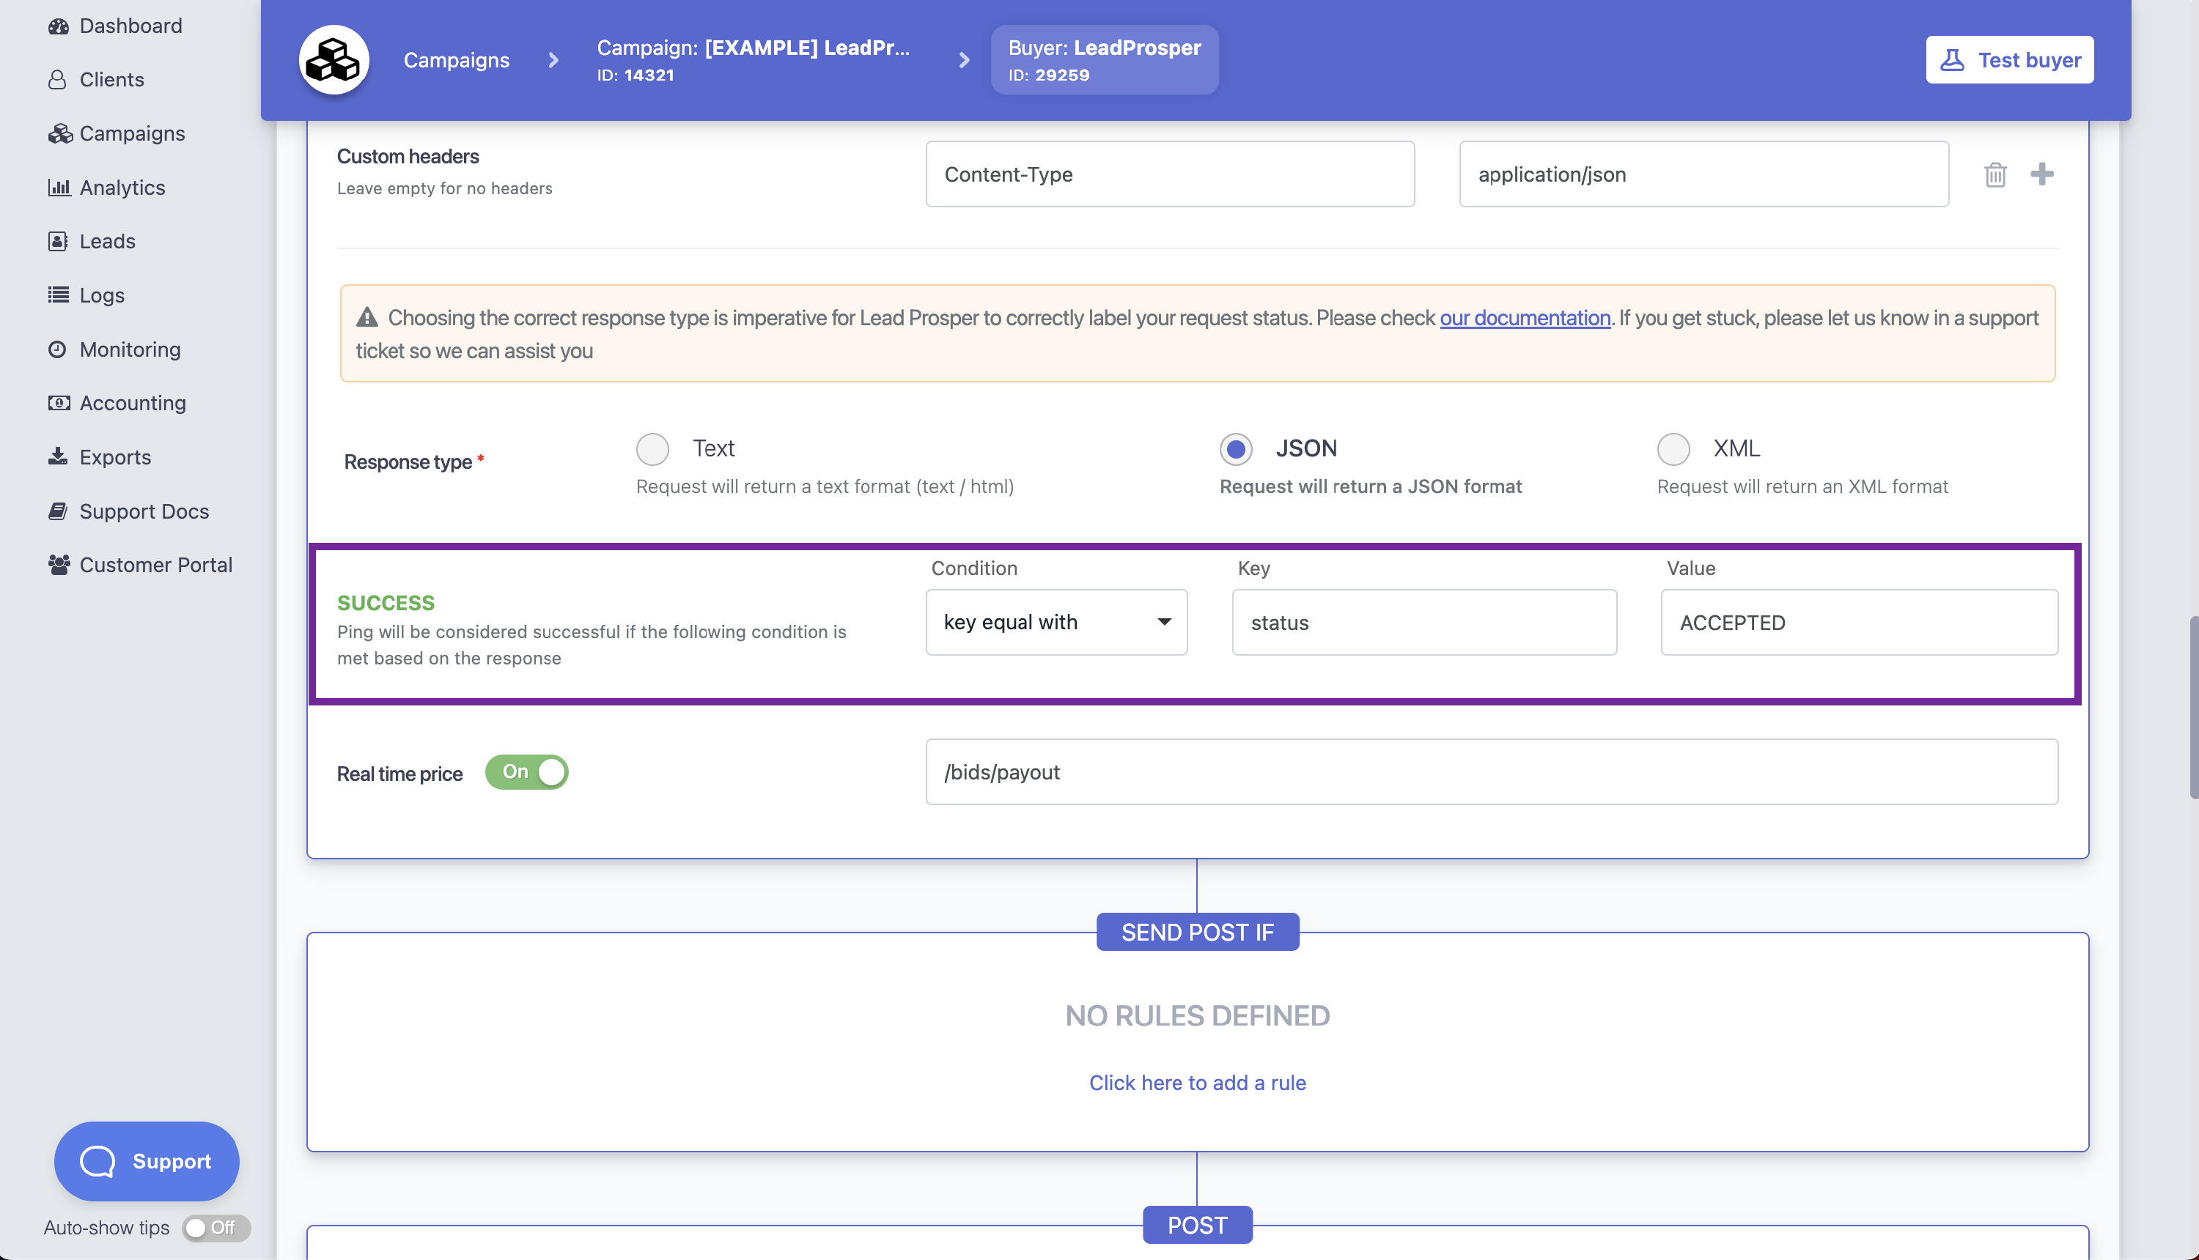Click the trash icon next to application/json header

coord(1995,174)
